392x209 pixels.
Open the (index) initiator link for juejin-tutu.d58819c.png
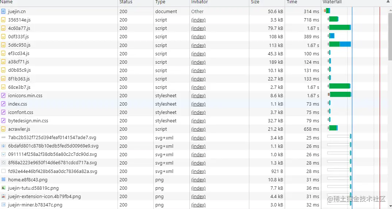tap(198, 188)
